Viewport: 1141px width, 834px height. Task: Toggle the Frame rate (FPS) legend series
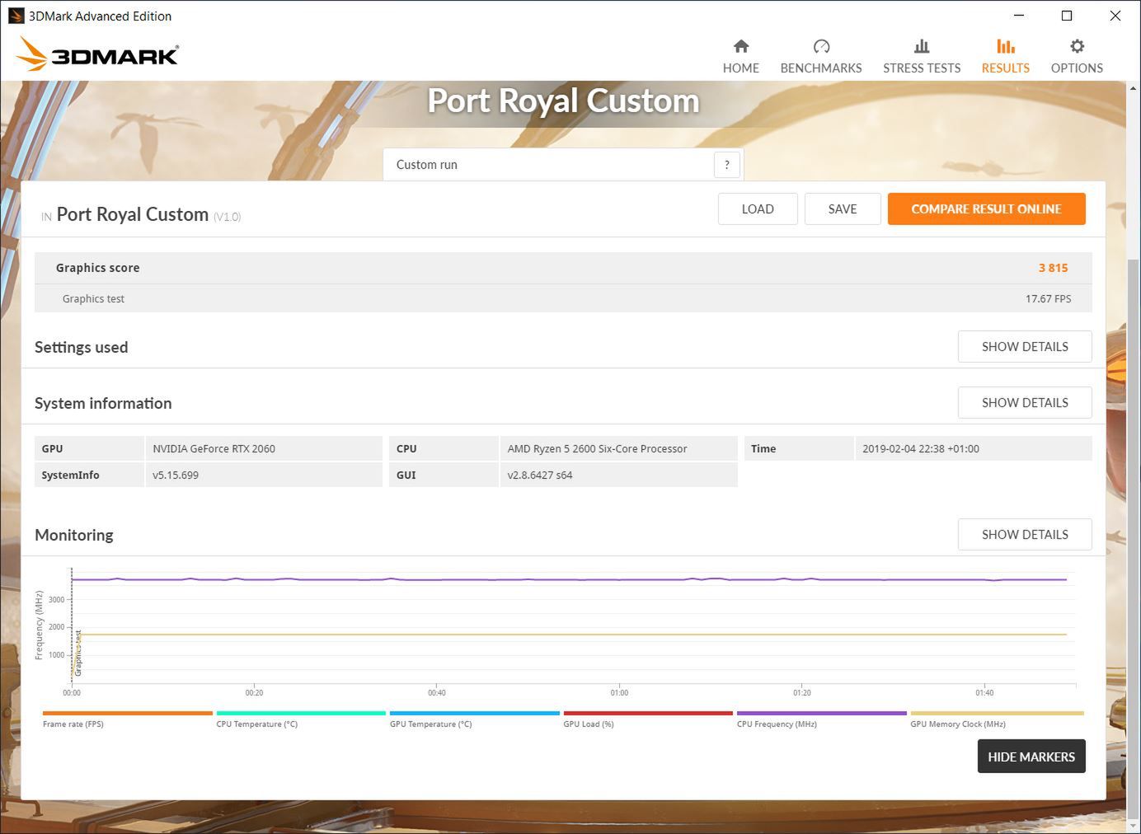(x=73, y=724)
